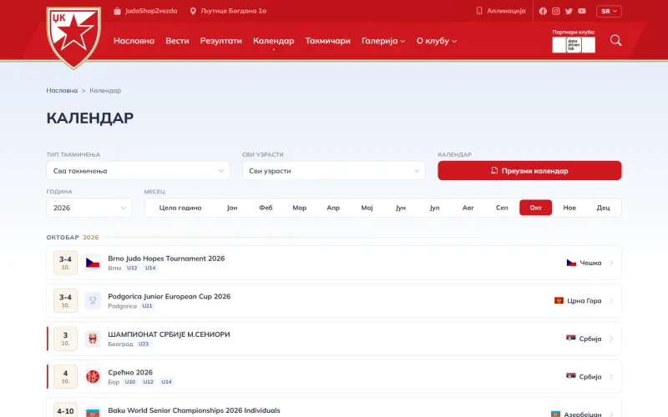Select the Сеп month tab
668x417 pixels.
pyautogui.click(x=502, y=208)
